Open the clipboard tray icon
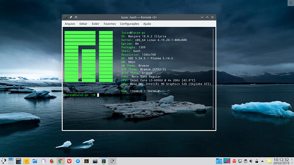The image size is (294, 165). point(245,161)
